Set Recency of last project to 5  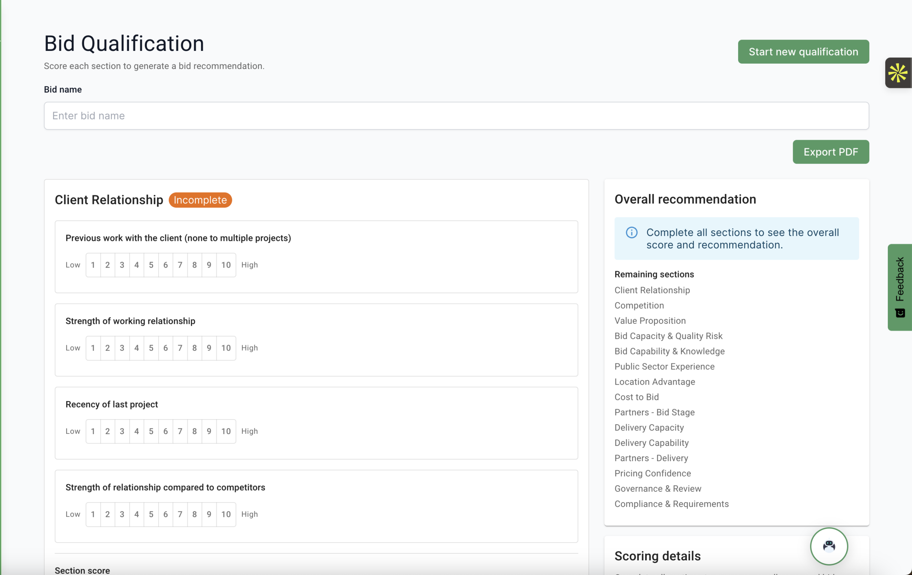point(151,431)
